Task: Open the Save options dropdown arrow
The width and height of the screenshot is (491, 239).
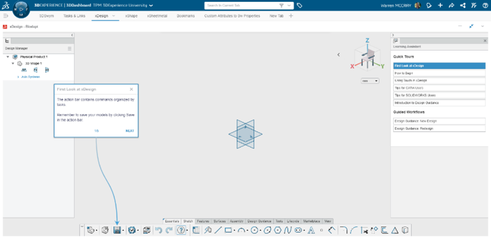Action: pyautogui.click(x=123, y=231)
